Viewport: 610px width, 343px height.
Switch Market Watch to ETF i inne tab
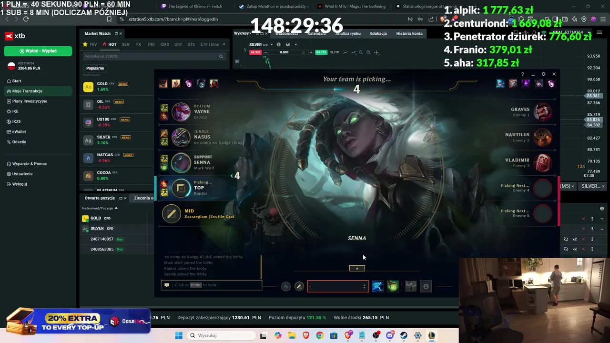tap(210, 44)
